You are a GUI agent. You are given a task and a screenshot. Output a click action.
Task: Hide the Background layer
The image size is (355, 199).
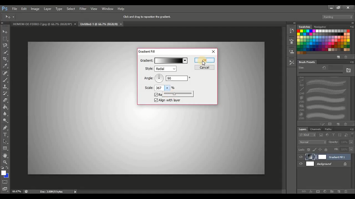(301, 164)
